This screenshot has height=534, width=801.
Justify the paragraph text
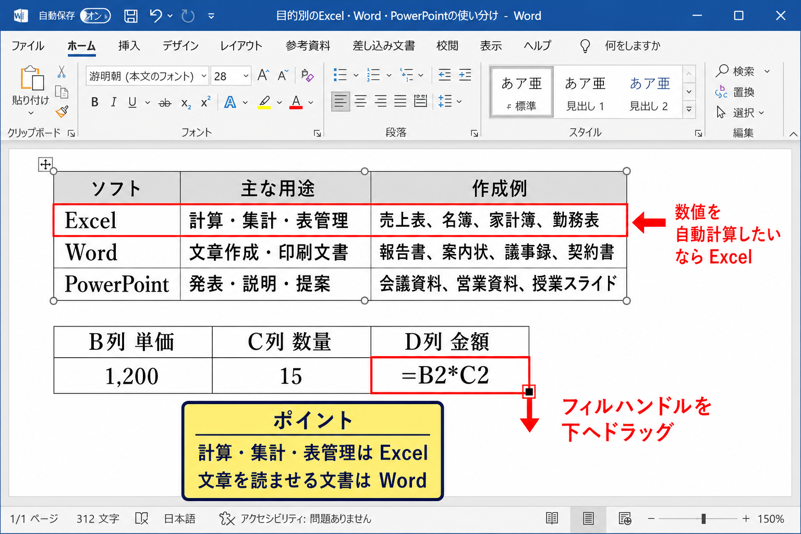coord(400,101)
